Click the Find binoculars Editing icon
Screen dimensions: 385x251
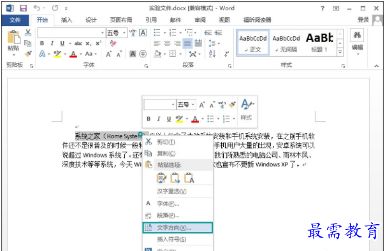pyautogui.click(x=357, y=35)
